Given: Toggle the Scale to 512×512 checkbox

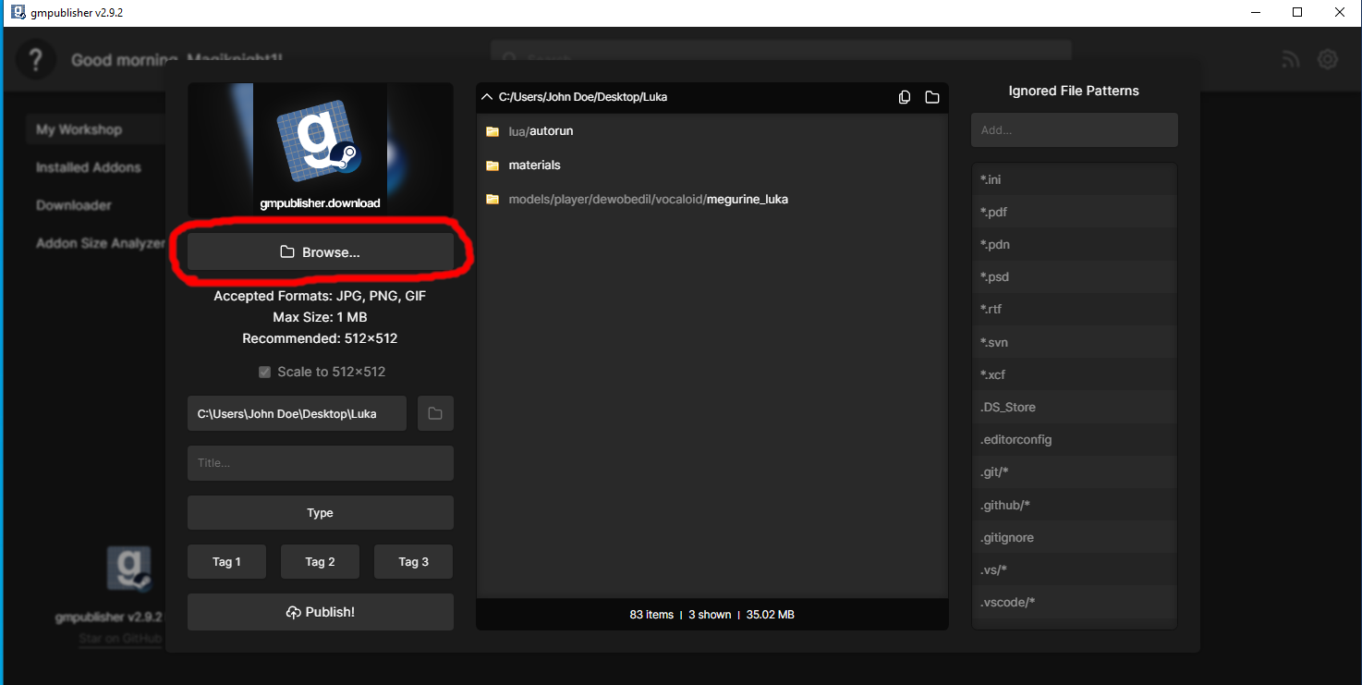Looking at the screenshot, I should [265, 372].
